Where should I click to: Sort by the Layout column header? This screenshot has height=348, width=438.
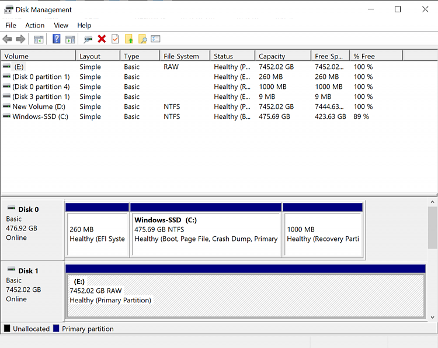(98, 56)
